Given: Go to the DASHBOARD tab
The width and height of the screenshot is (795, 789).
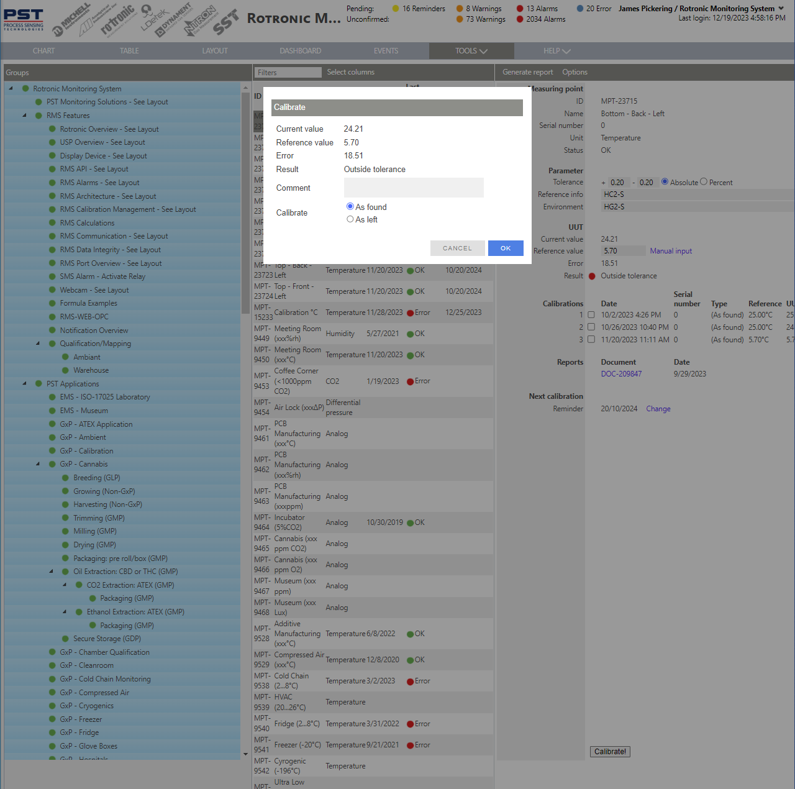Looking at the screenshot, I should click(301, 51).
